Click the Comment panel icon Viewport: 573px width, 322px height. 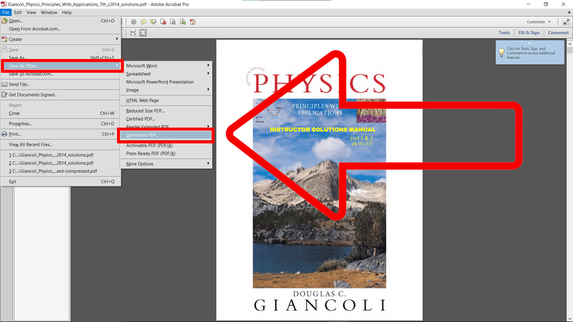coord(558,32)
